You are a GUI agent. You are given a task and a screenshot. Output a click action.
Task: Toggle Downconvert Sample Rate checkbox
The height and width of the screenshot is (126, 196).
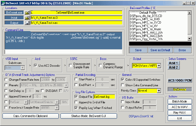[x=71, y=66]
